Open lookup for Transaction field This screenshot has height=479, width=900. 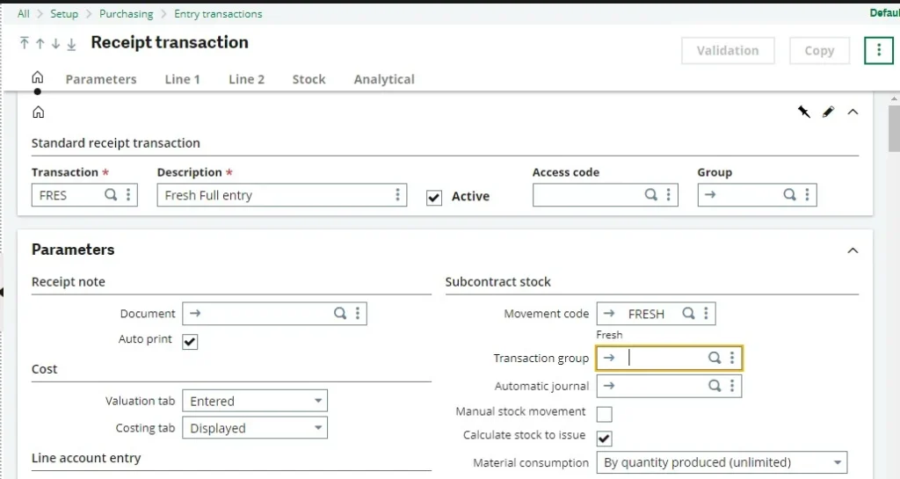pos(111,195)
